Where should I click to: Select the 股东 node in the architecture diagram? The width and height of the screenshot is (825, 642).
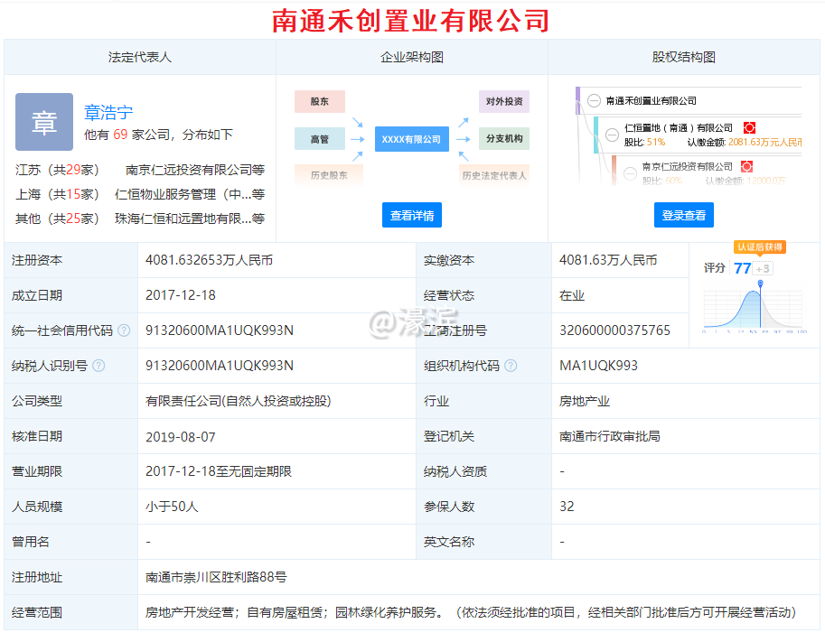coord(319,101)
